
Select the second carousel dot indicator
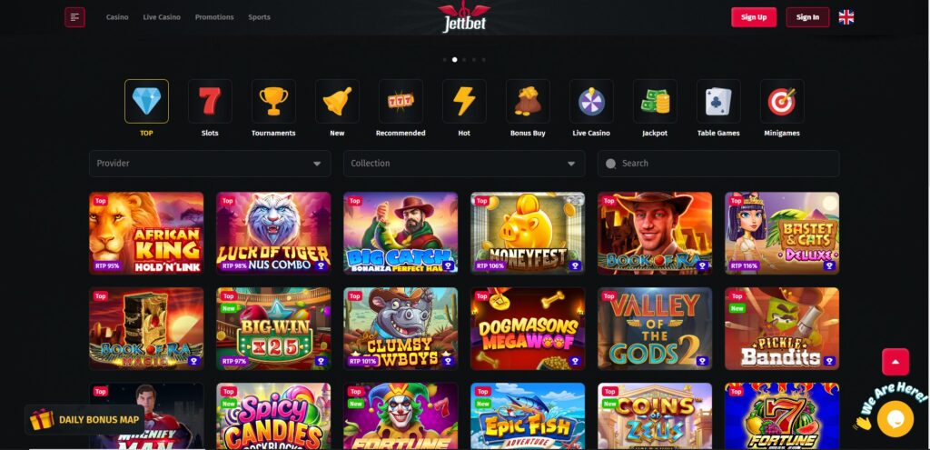point(455,59)
